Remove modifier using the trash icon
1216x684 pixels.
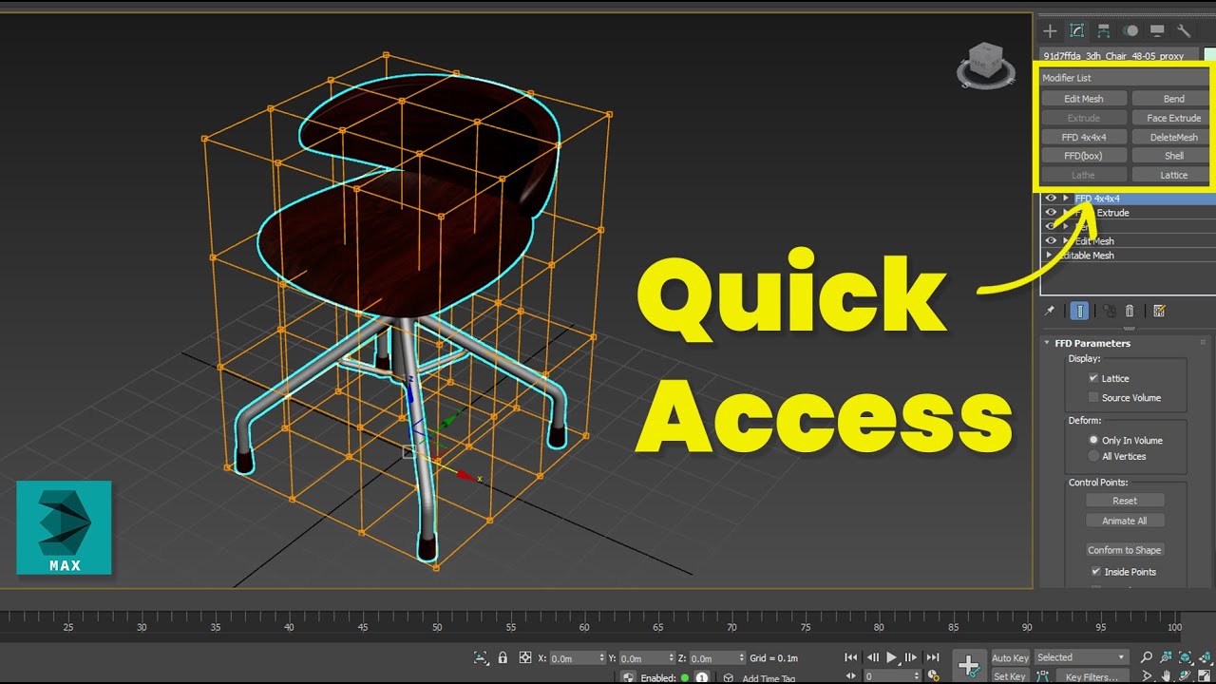(x=1130, y=311)
